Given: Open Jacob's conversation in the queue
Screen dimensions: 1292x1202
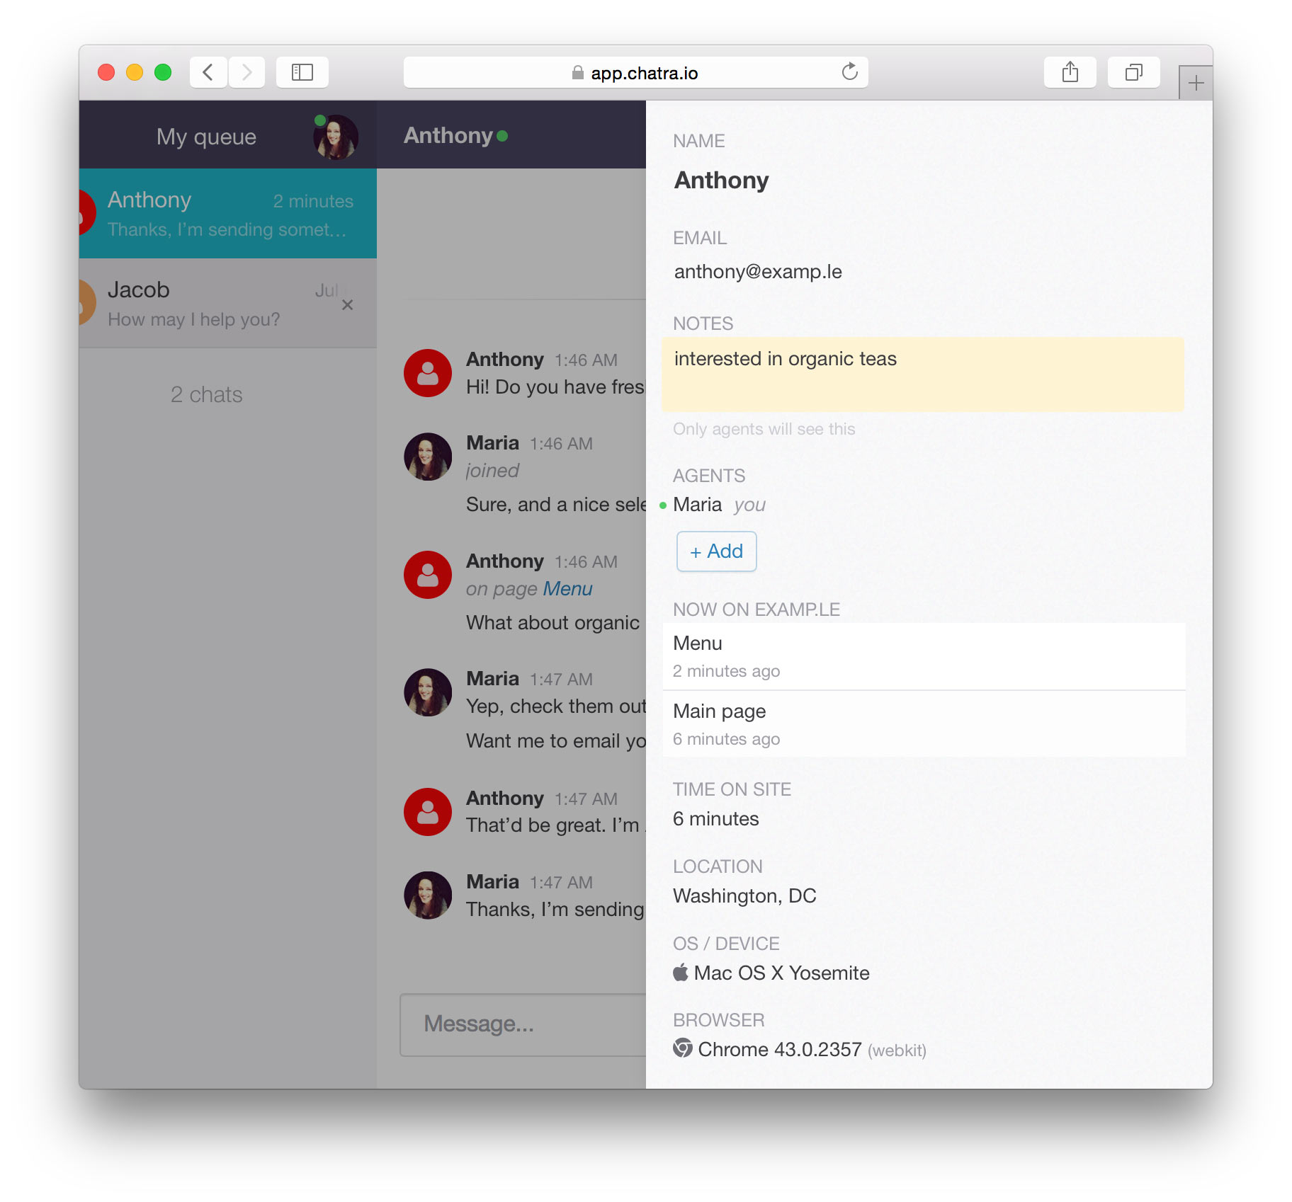Looking at the screenshot, I should (228, 303).
